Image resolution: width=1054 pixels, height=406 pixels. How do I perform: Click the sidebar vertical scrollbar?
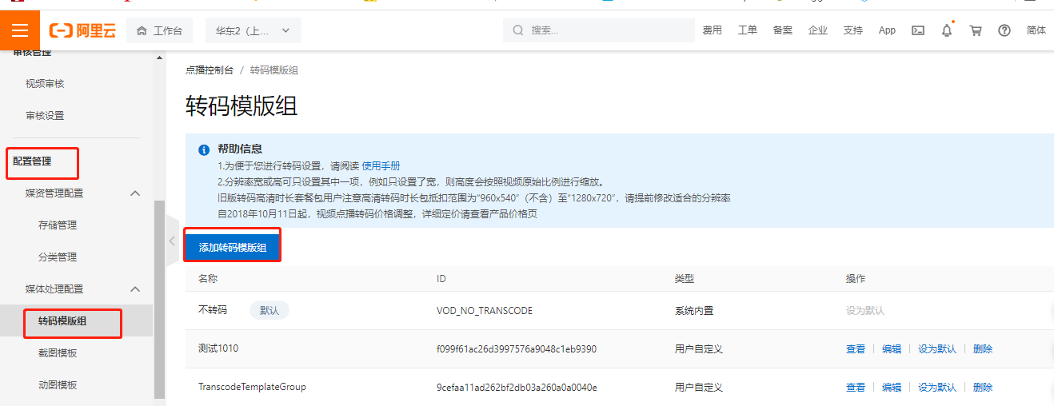coord(158,299)
